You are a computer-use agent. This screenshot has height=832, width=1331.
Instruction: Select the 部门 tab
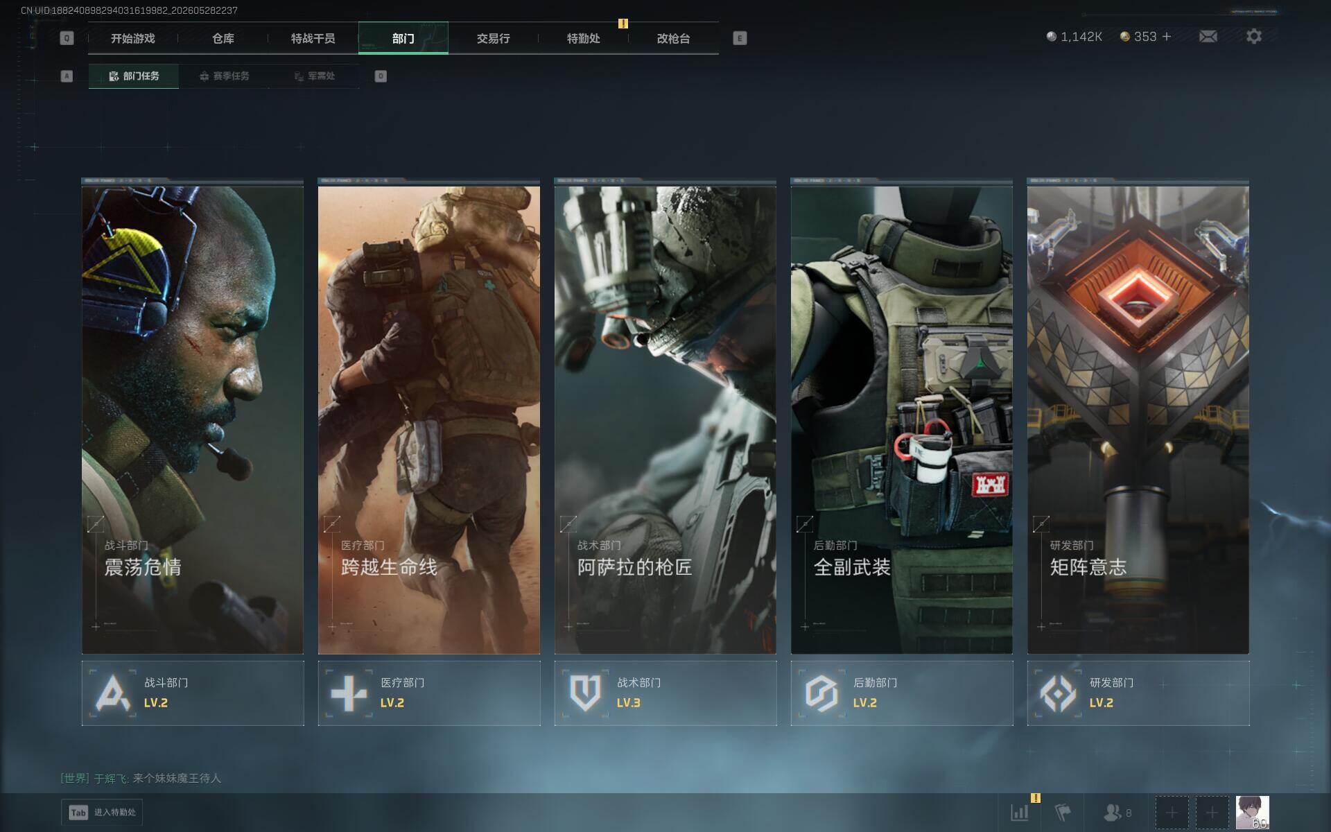403,38
